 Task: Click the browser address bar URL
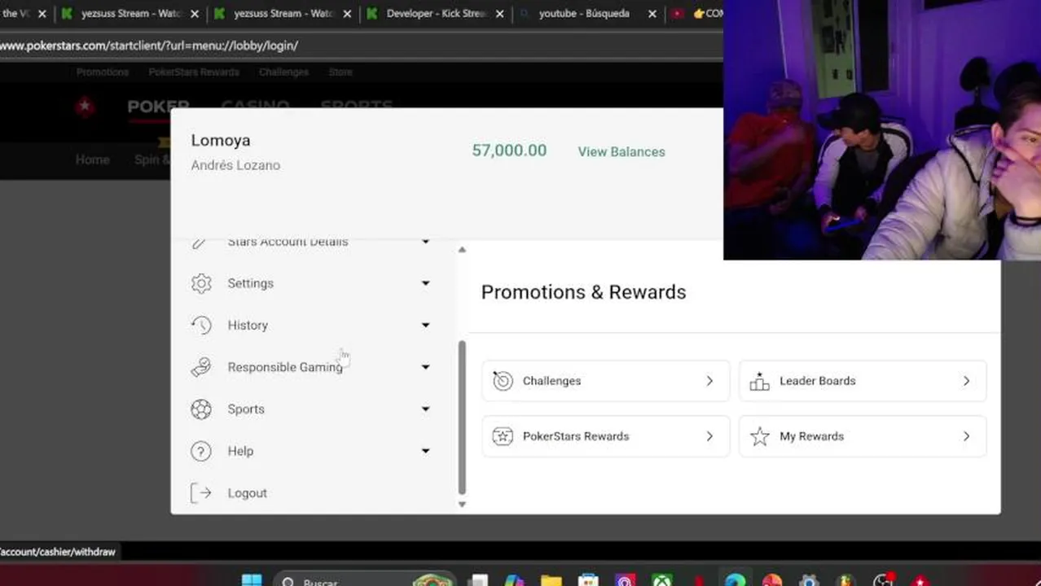click(x=149, y=46)
